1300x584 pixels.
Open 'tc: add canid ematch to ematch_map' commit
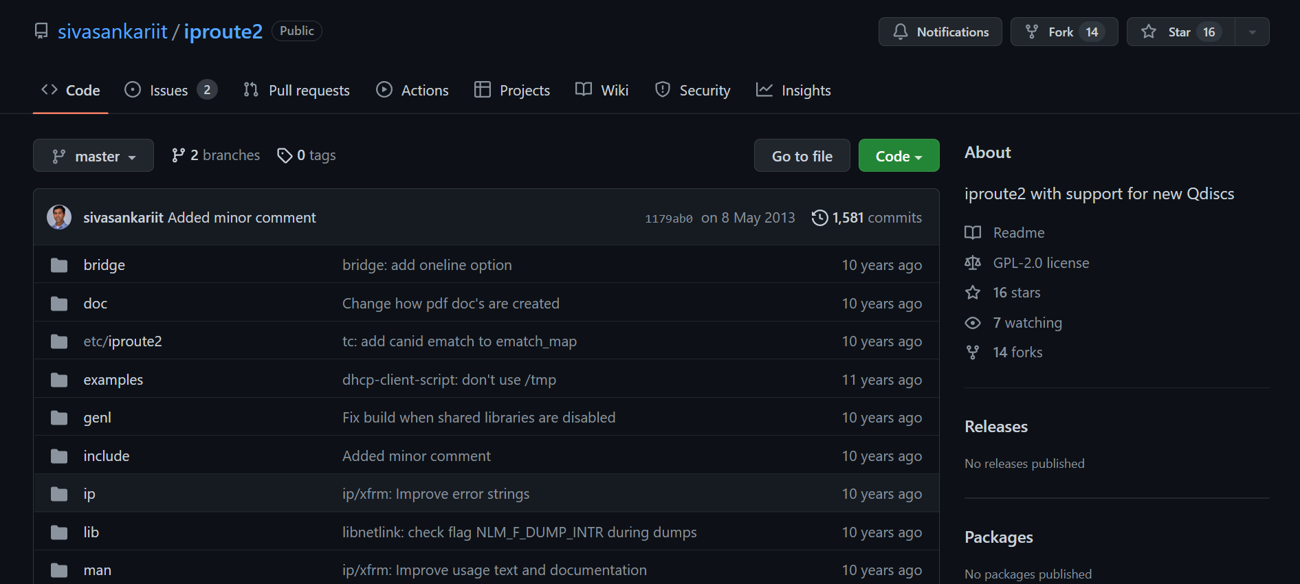point(459,341)
